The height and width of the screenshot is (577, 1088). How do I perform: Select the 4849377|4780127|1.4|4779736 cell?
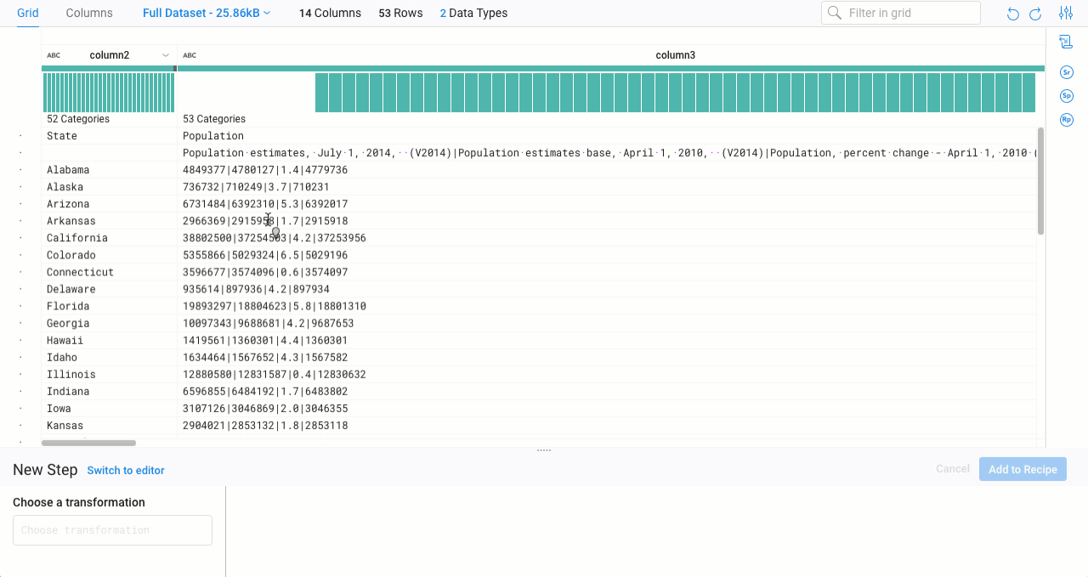pyautogui.click(x=607, y=170)
